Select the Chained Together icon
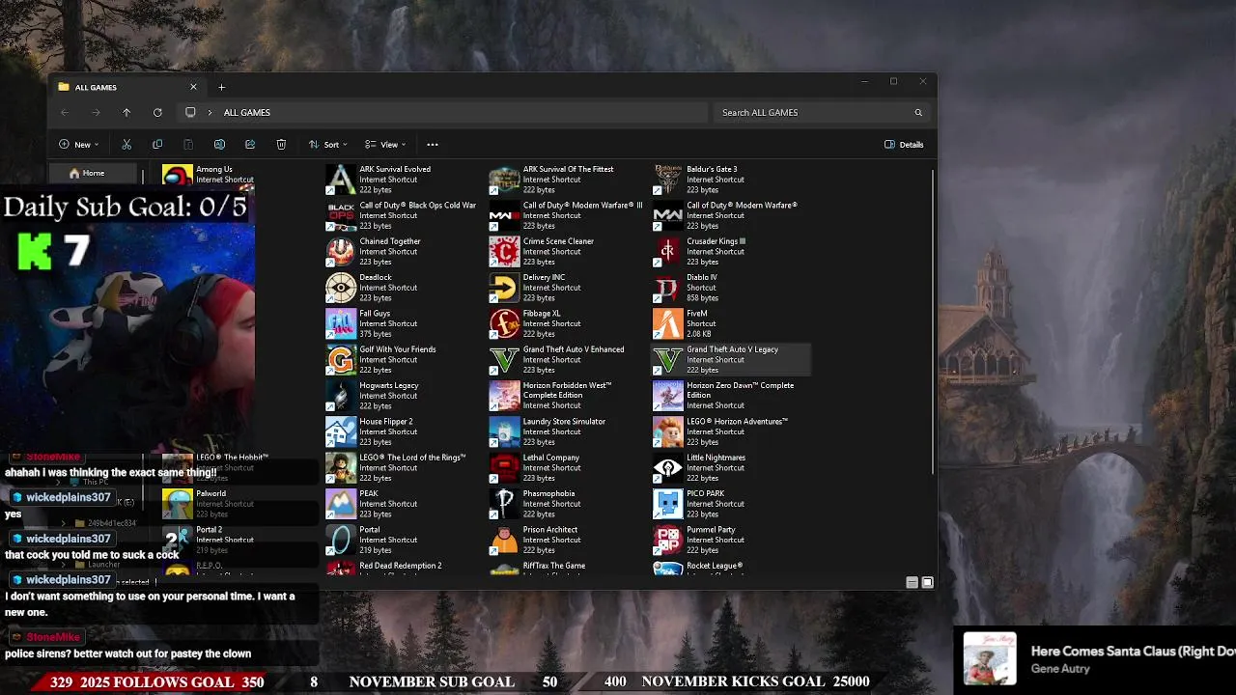Screen dimensions: 1236x695 [340, 252]
